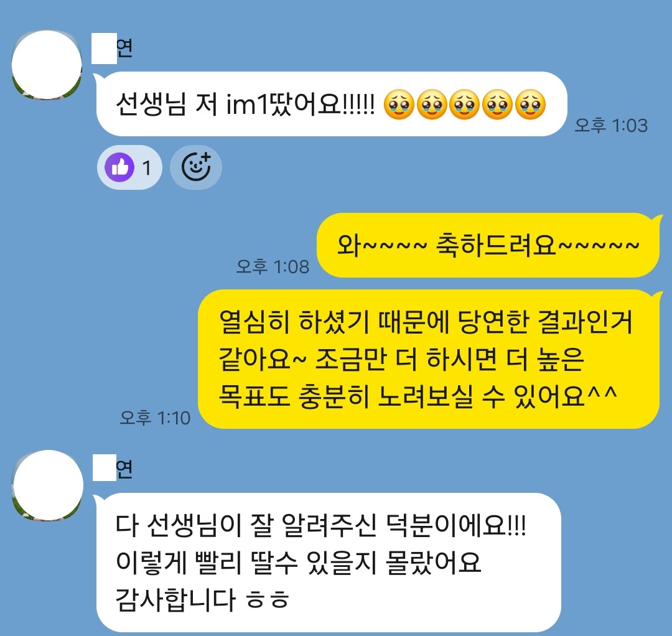Click the timestamp "오후 1:03"

611,125
